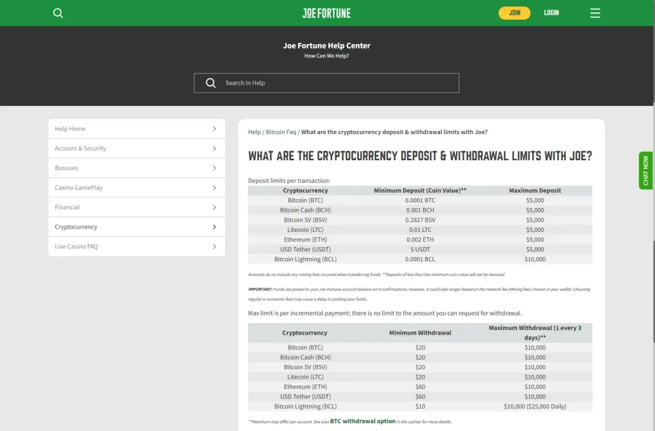Viewport: 655px width, 431px height.
Task: Open Cryptocurrency help section
Action: pyautogui.click(x=137, y=227)
